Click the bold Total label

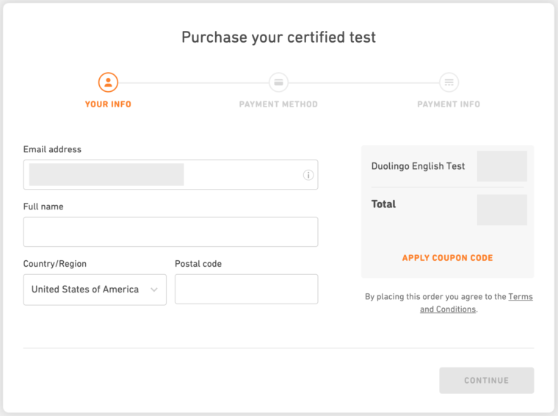383,204
